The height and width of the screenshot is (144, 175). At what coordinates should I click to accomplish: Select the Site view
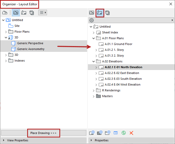(x=17, y=26)
